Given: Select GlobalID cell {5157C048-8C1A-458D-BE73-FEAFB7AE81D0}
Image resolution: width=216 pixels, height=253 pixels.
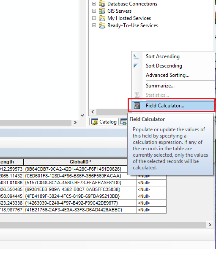Looking at the screenshot, I should pyautogui.click(x=80, y=183).
